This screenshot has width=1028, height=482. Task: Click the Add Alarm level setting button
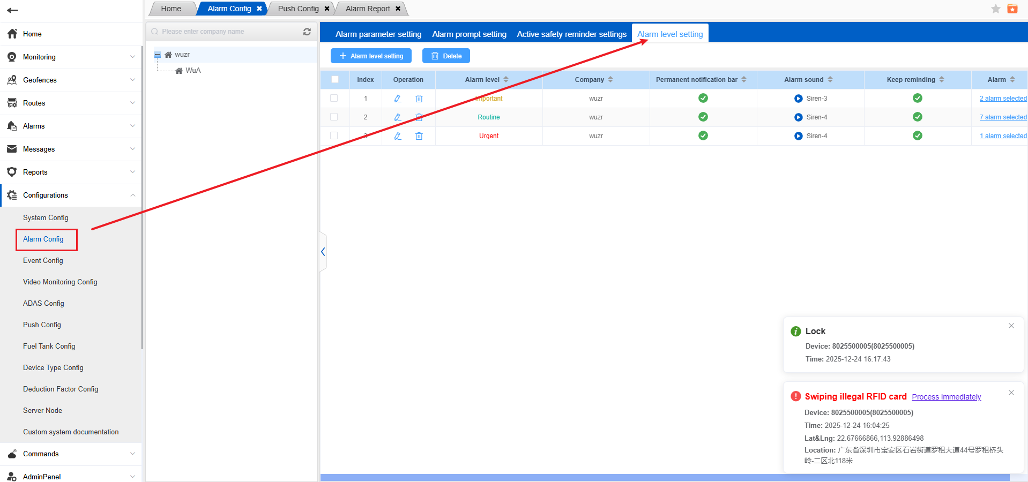click(x=371, y=56)
